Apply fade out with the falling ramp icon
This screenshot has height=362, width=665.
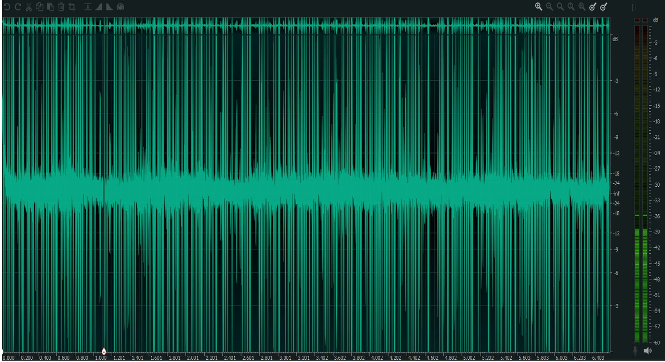point(109,7)
